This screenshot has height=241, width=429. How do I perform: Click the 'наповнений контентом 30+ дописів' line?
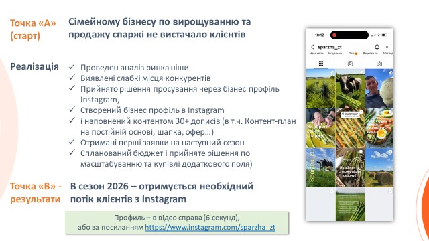click(x=188, y=127)
